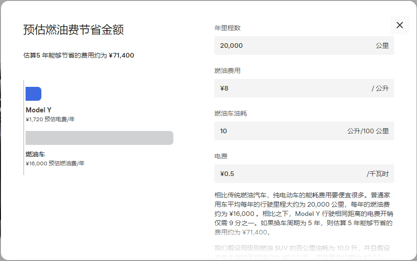
Task: Click the /千瓦时 unit text
Action: coord(377,174)
